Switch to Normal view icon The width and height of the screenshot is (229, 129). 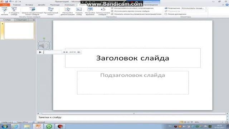coord(181,122)
